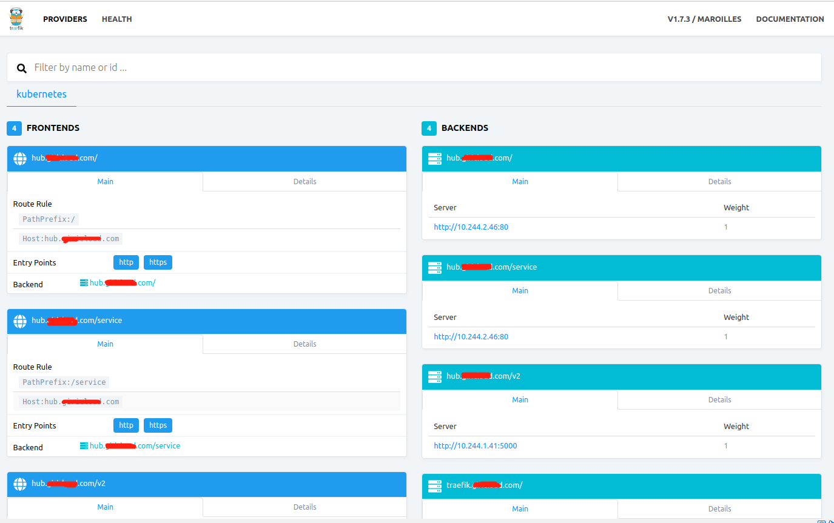This screenshot has height=523, width=834.
Task: Click the globe icon on the /v2 frontend card
Action: pos(20,484)
